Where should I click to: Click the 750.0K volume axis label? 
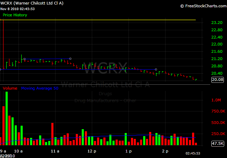(x=218, y=111)
